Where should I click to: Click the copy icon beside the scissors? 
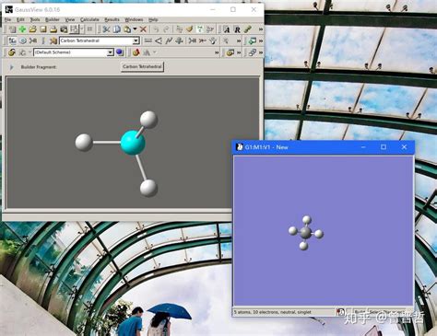point(117,29)
